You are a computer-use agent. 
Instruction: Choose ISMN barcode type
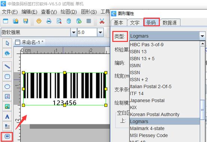tap(165, 66)
